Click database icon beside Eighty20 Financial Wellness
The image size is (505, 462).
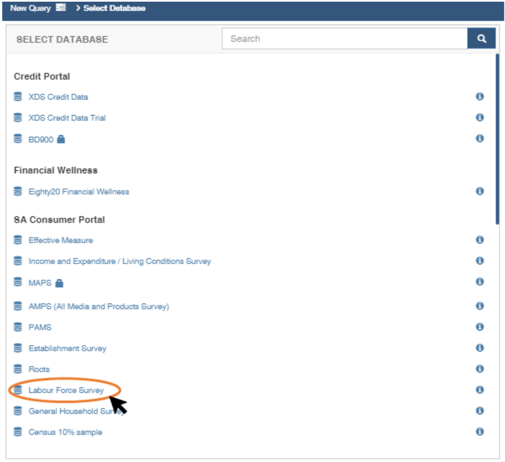coord(18,191)
